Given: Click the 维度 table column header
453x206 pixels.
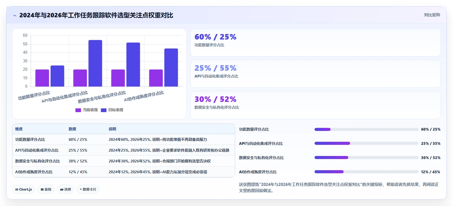Looking at the screenshot, I should [x=19, y=129].
